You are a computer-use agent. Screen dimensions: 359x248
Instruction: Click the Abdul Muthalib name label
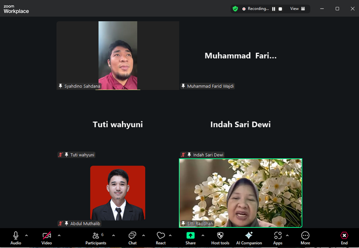tap(85, 224)
